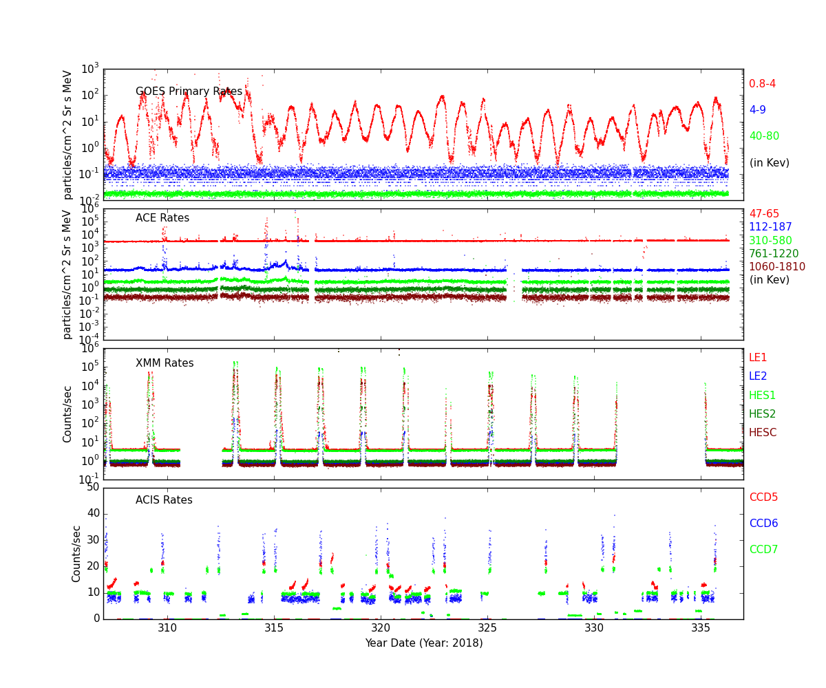The height and width of the screenshot is (688, 826).
Task: Select the HES1 legend label
Action: (x=762, y=396)
